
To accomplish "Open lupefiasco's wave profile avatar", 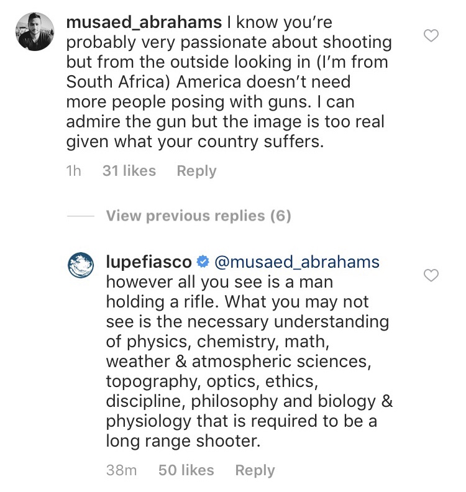I will click(x=81, y=265).
